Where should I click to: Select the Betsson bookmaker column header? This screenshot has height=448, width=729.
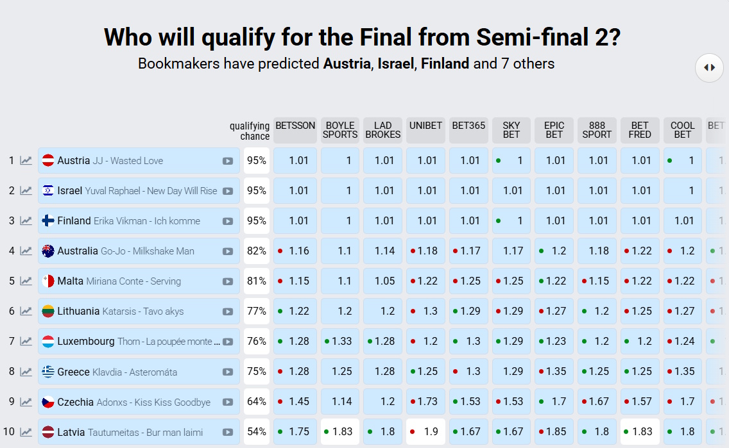pyautogui.click(x=295, y=130)
